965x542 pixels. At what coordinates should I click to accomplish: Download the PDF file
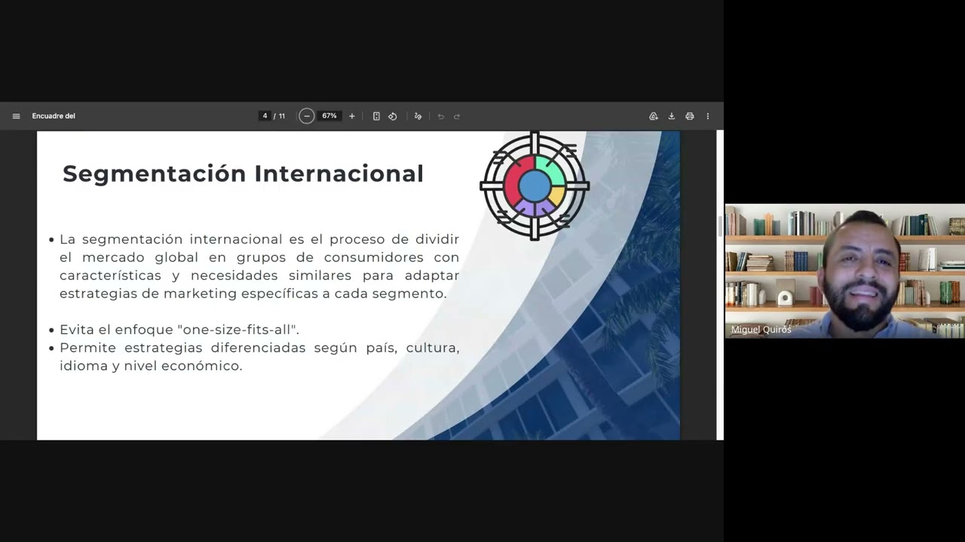tap(672, 116)
